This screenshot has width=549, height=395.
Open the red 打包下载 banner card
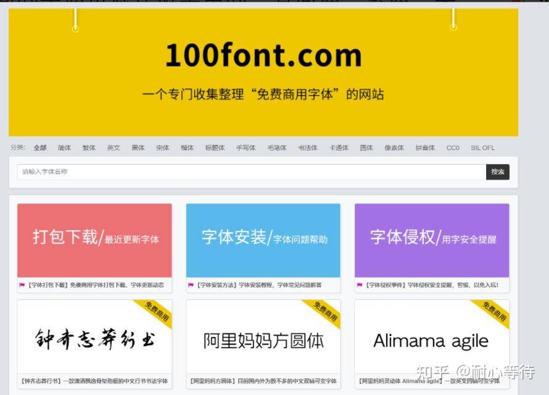94,240
